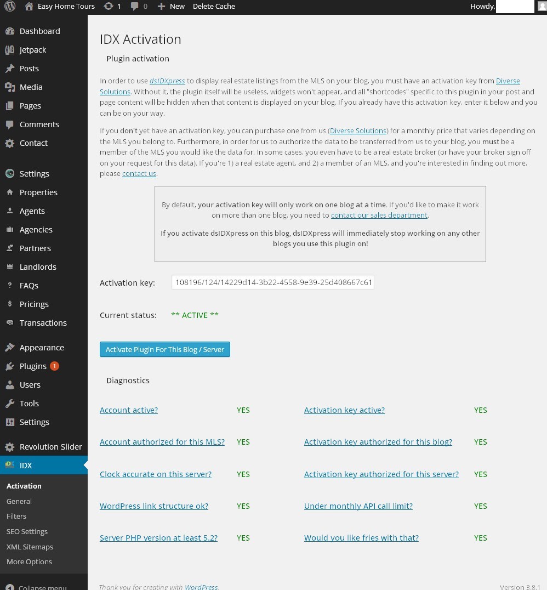Select the Activation submenu item
The height and width of the screenshot is (590, 547).
point(24,486)
